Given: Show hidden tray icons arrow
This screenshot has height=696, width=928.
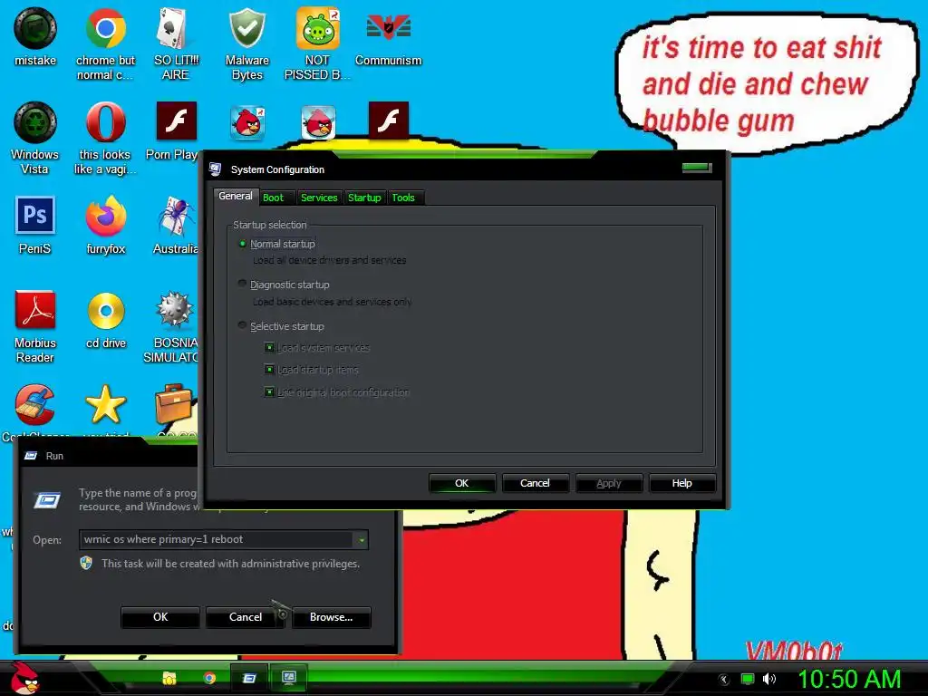Looking at the screenshot, I should 724,679.
